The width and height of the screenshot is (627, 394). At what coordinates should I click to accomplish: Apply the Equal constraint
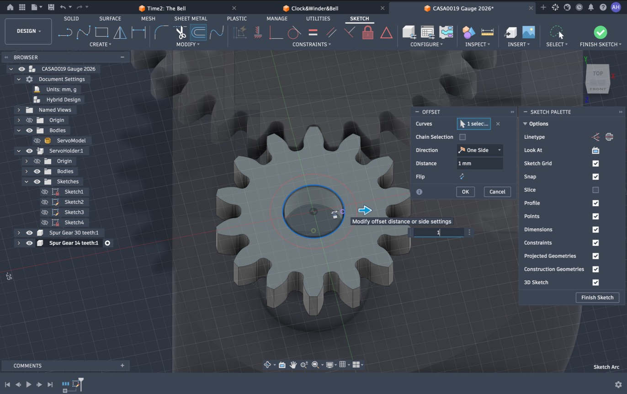[313, 32]
